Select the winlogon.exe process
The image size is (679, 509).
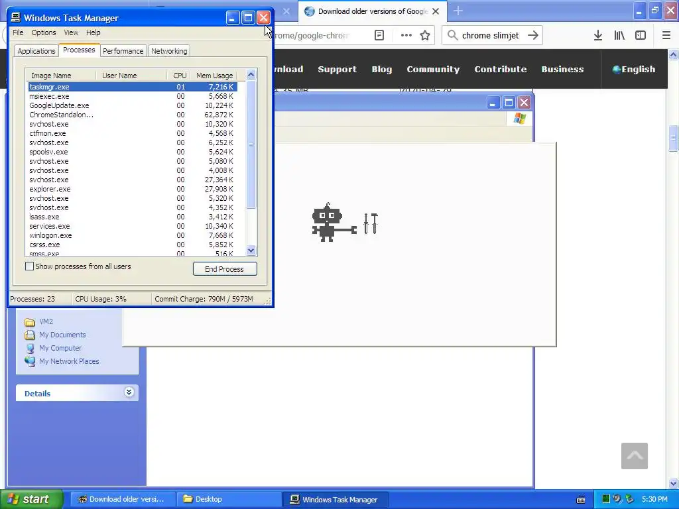pyautogui.click(x=132, y=235)
